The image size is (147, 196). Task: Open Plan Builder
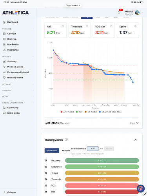point(13,44)
